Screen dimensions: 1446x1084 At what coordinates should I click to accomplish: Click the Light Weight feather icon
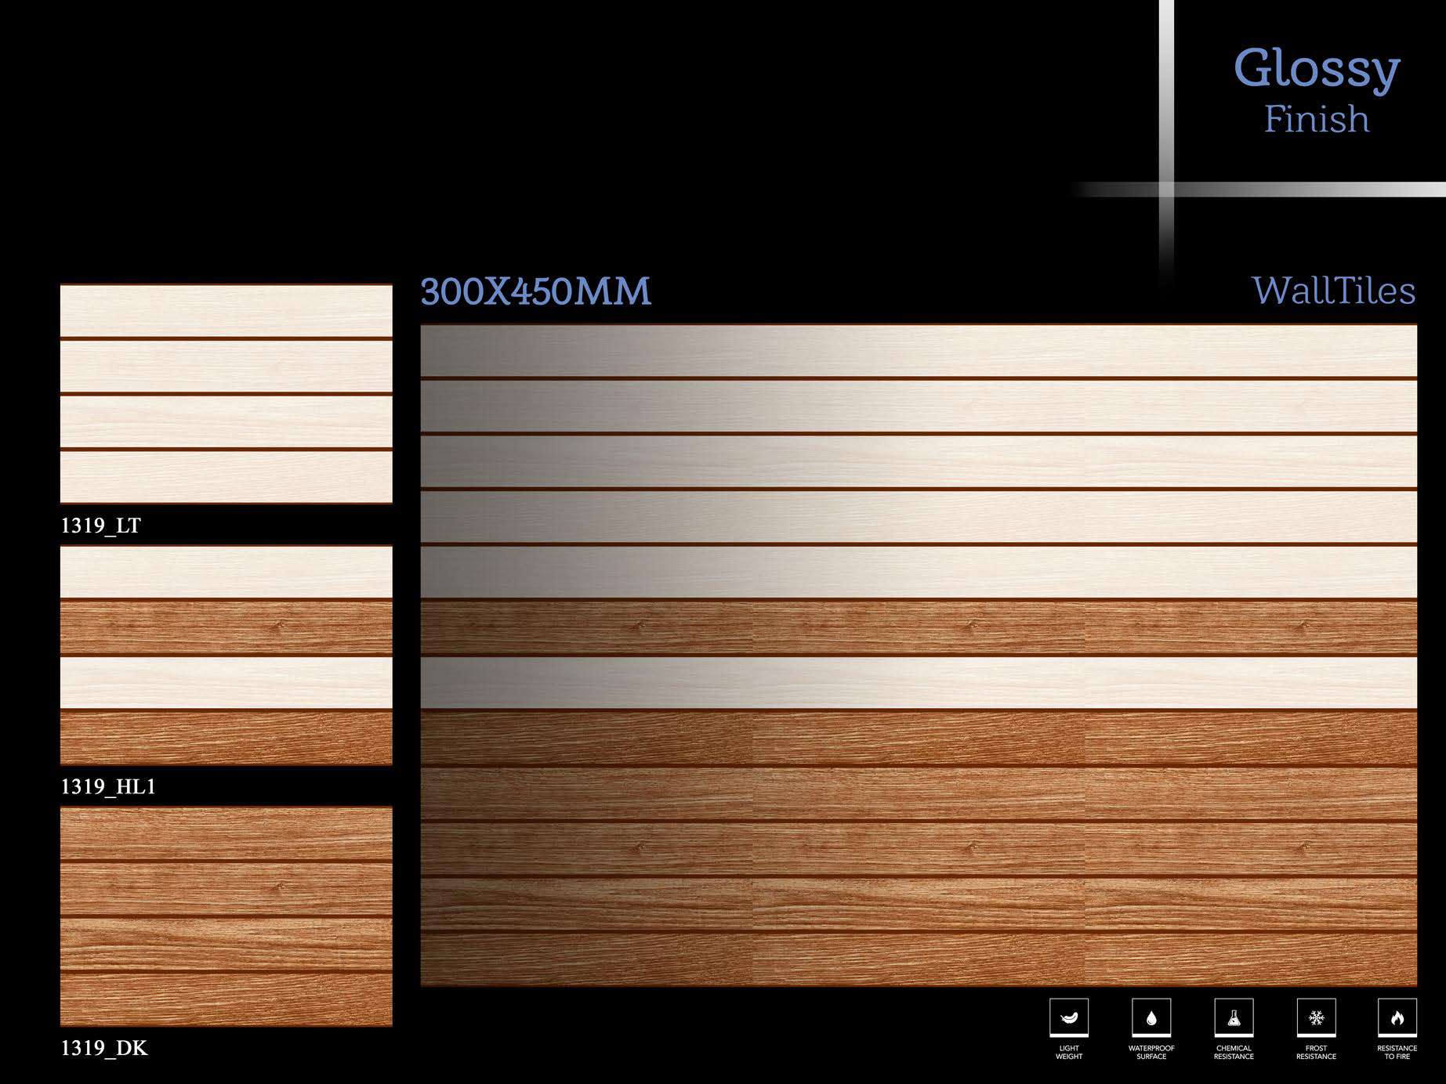click(1068, 1017)
